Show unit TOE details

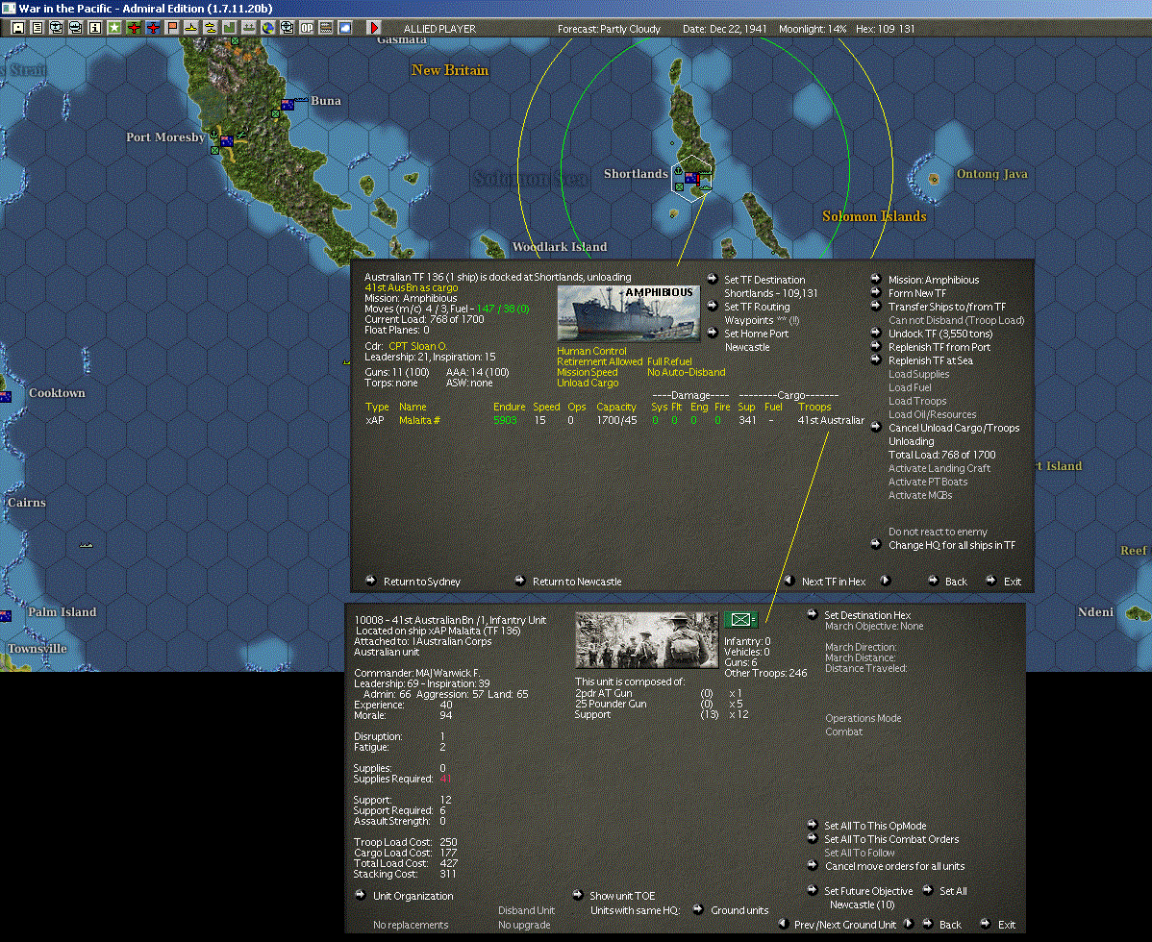[x=621, y=896]
